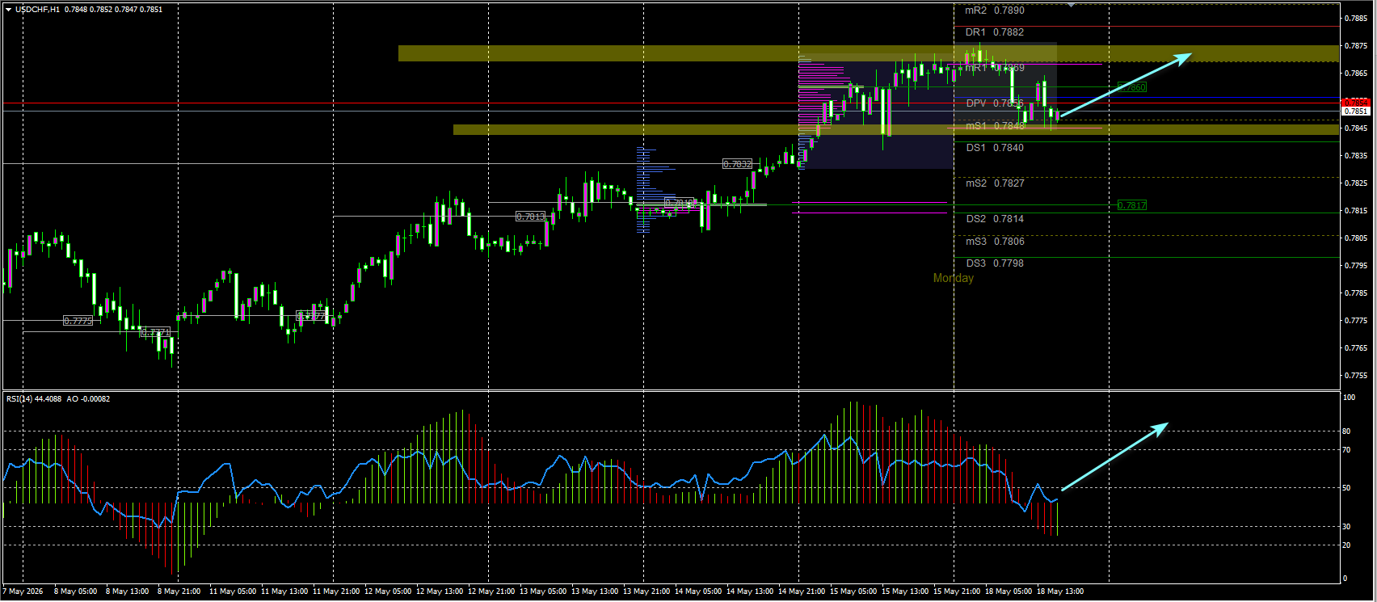Select the 0.7832 level price label
Image resolution: width=1377 pixels, height=602 pixels.
click(737, 164)
